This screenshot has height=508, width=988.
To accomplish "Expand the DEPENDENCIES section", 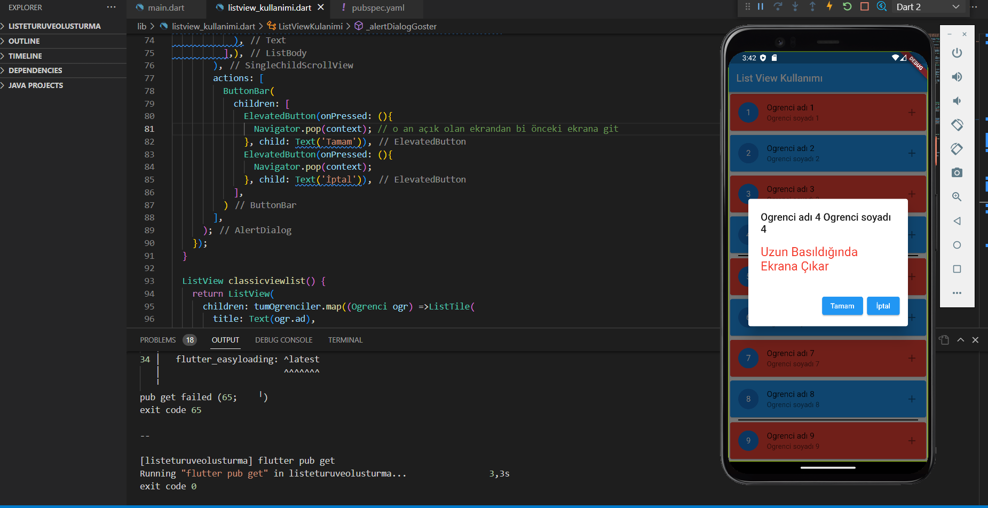I will 63,70.
